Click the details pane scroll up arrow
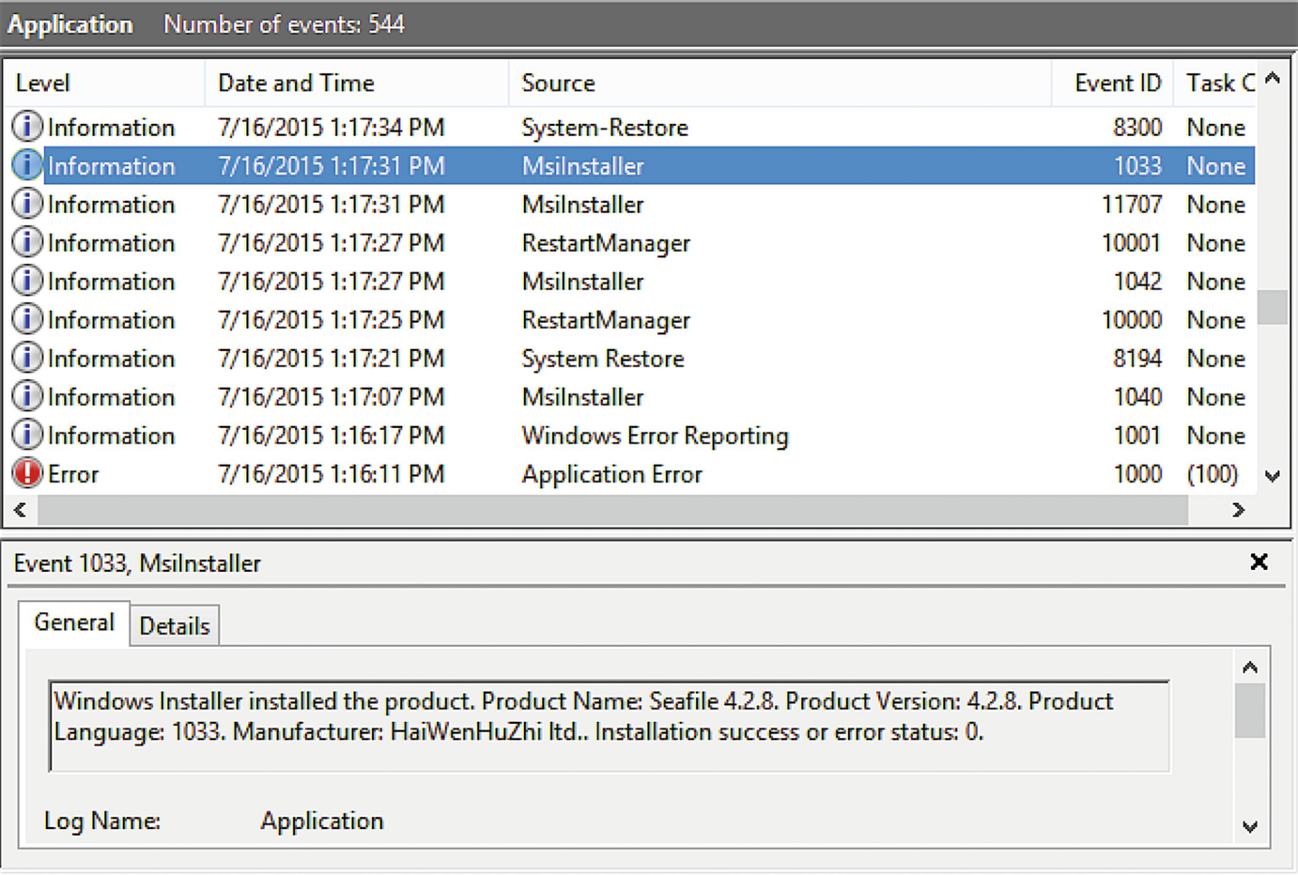This screenshot has height=875, width=1298. [1250, 668]
